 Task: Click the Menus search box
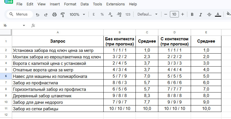20,14
